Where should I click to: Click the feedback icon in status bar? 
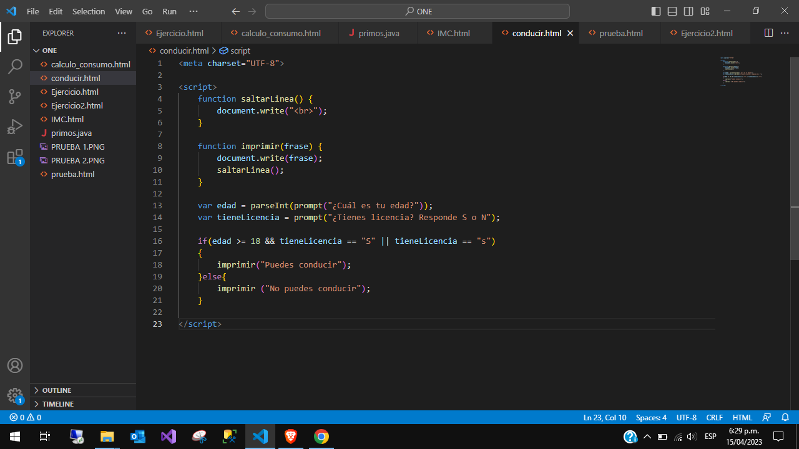click(767, 417)
